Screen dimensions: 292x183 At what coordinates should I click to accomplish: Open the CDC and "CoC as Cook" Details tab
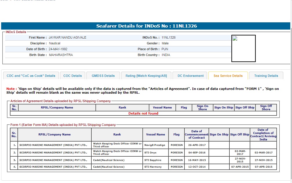tap(31, 76)
